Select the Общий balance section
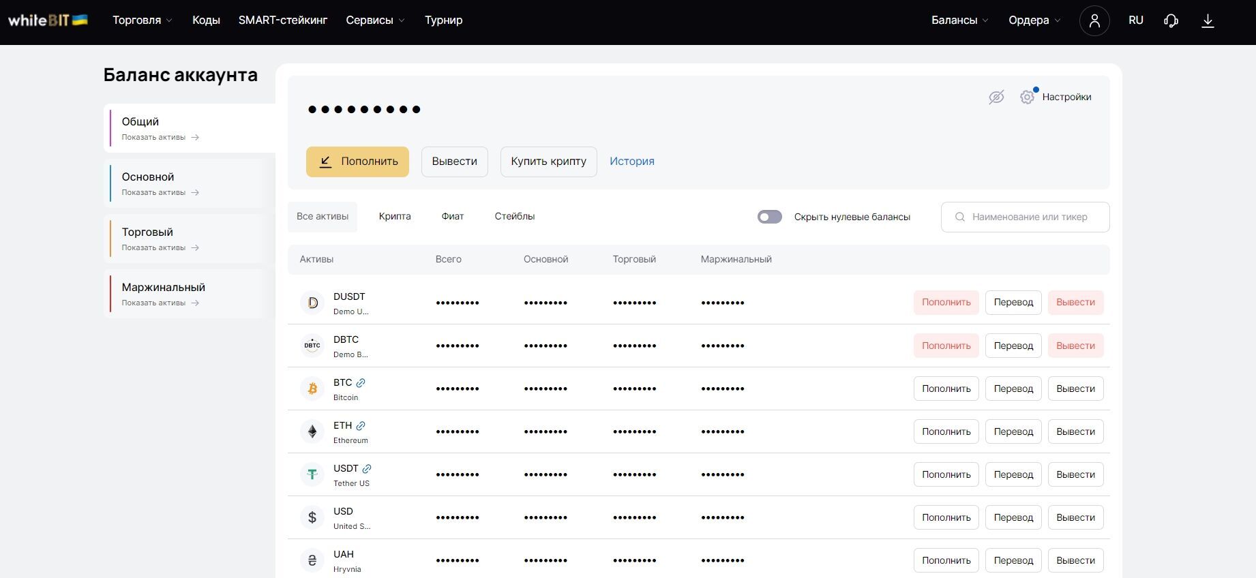Screen dimensions: 1256x578 [x=190, y=128]
